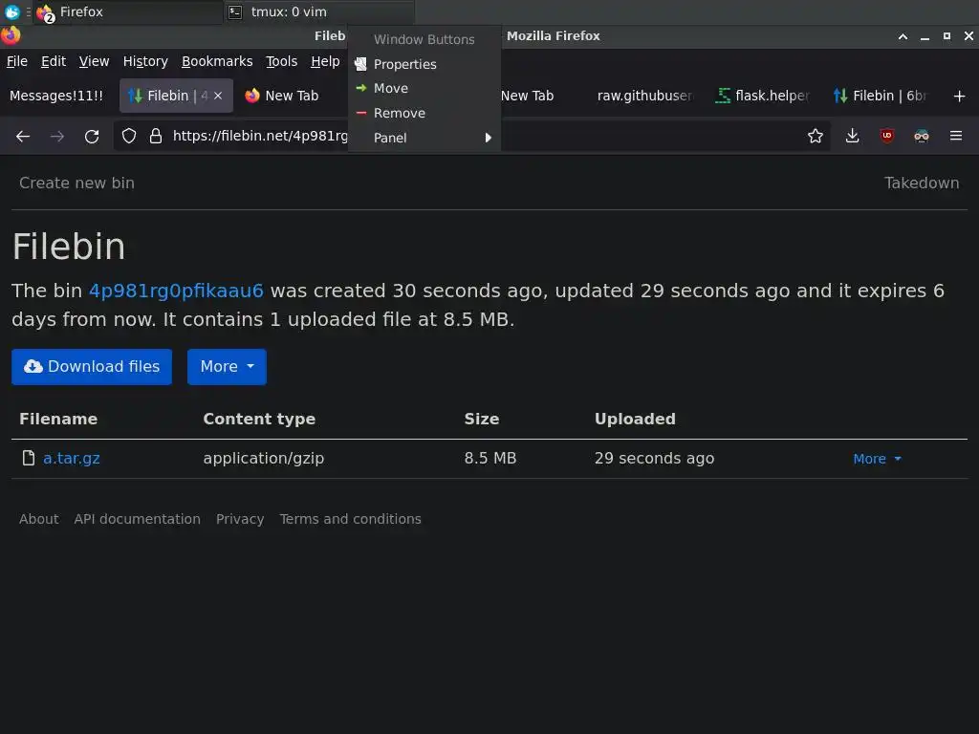This screenshot has width=979, height=734.
Task: Choose Properties in the context menu
Action: click(424, 64)
